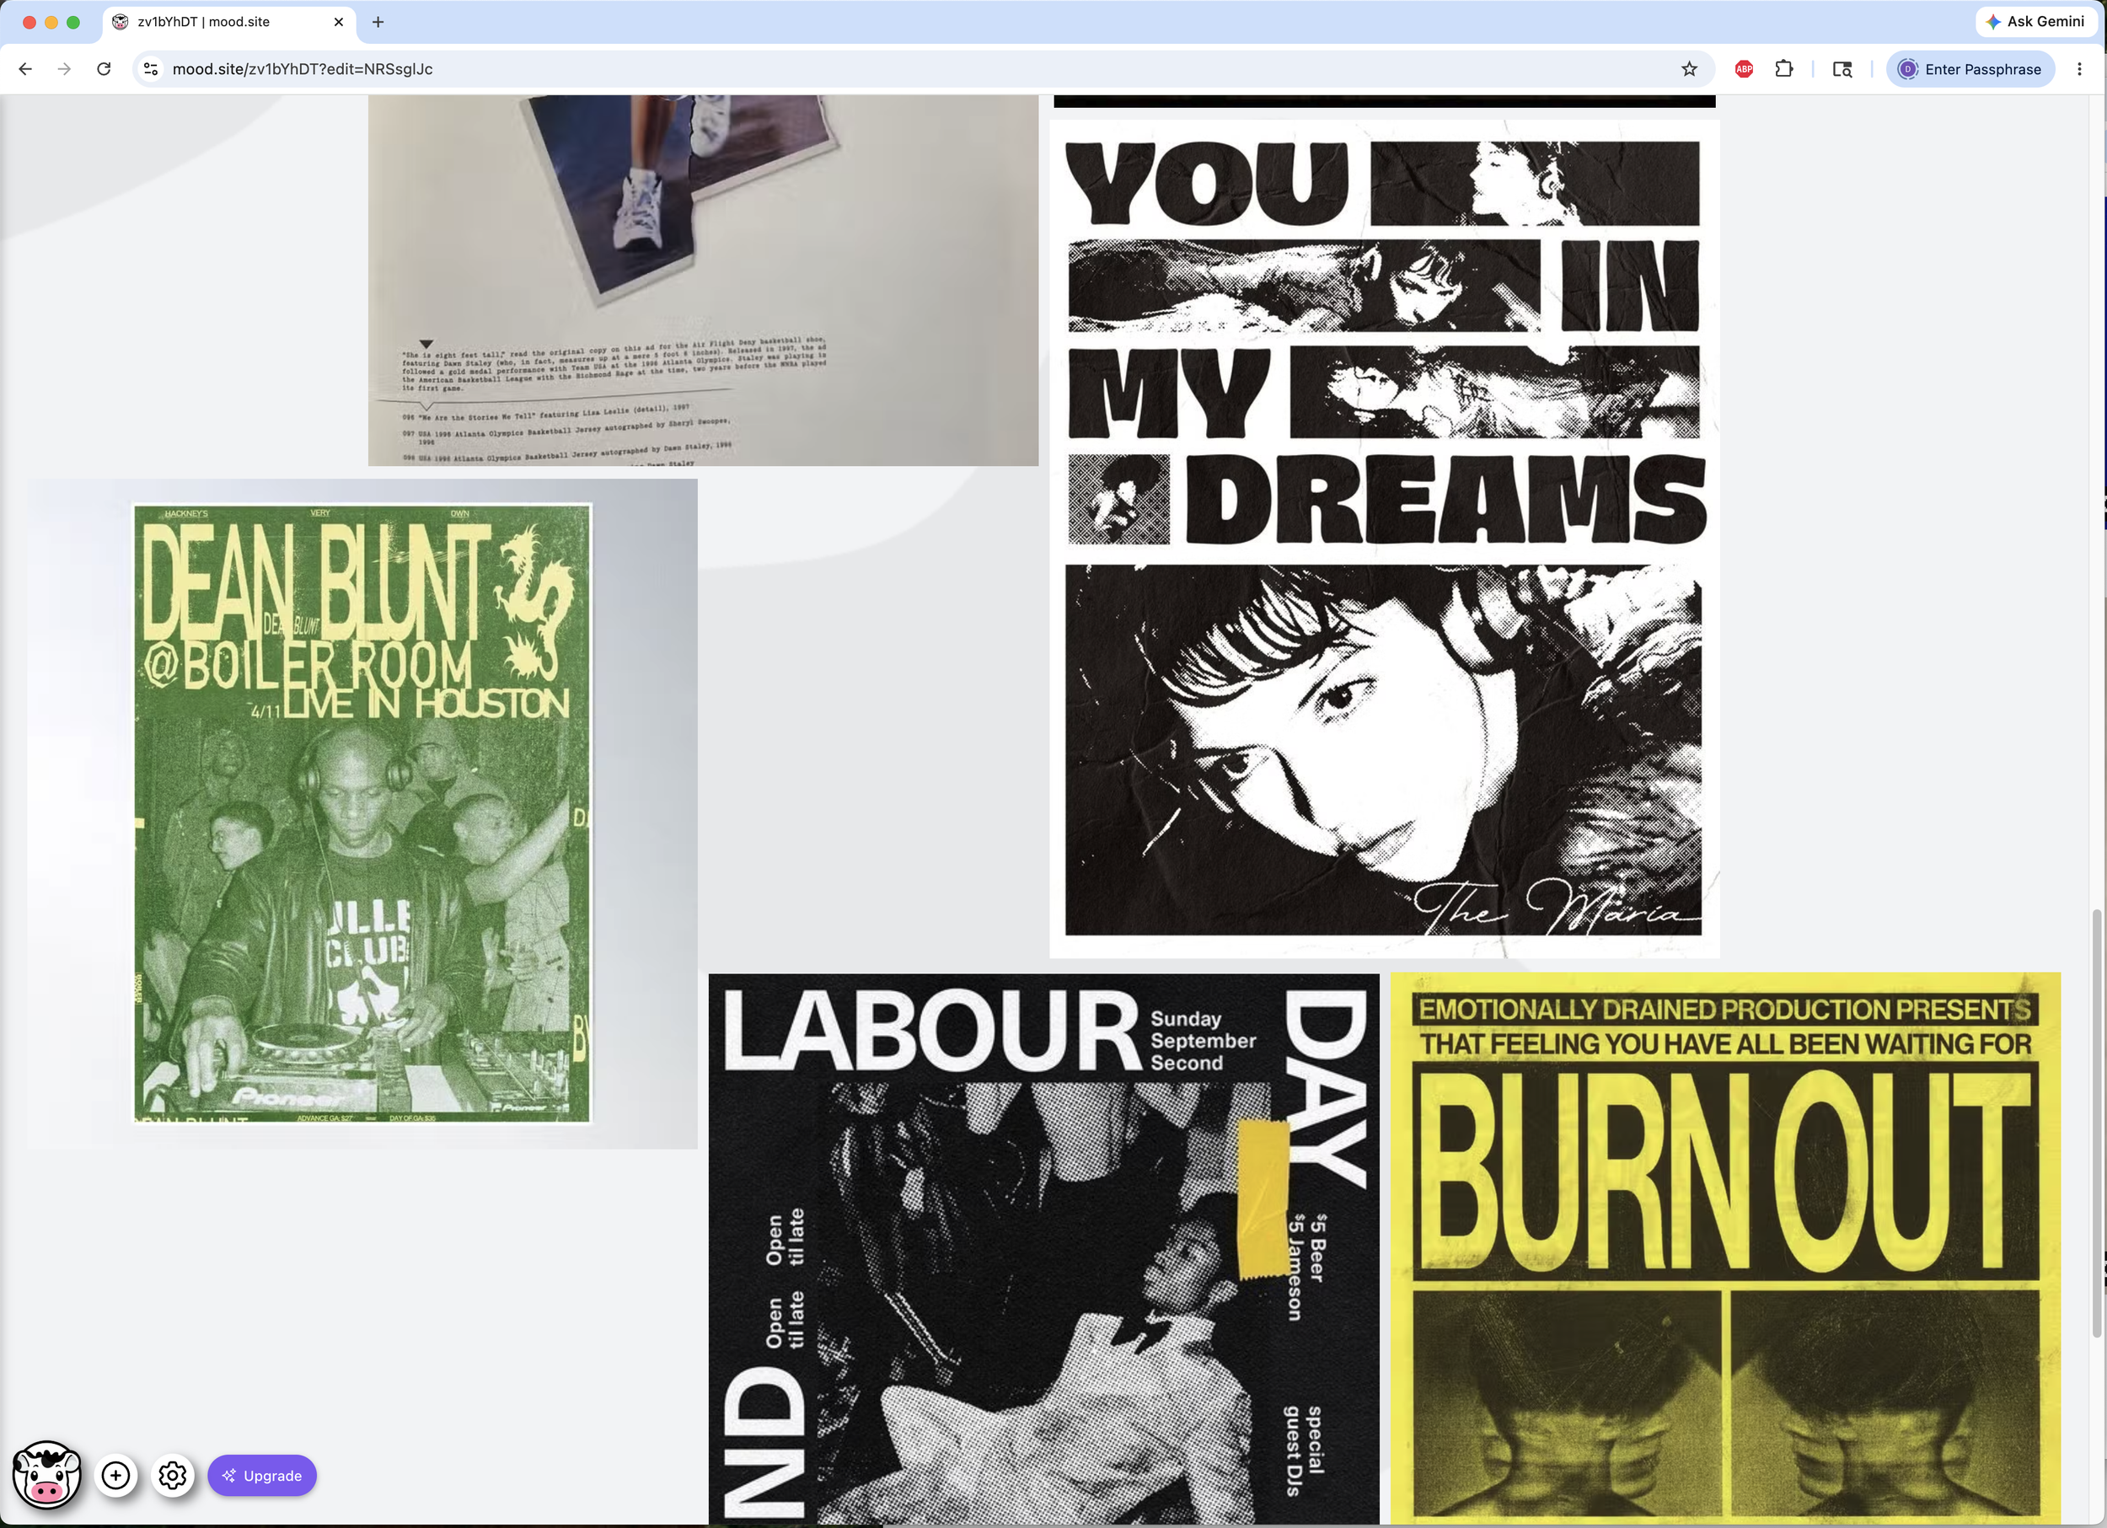Screen dimensions: 2107x1528
Task: Add a new item with the plus button
Action: click(116, 1475)
